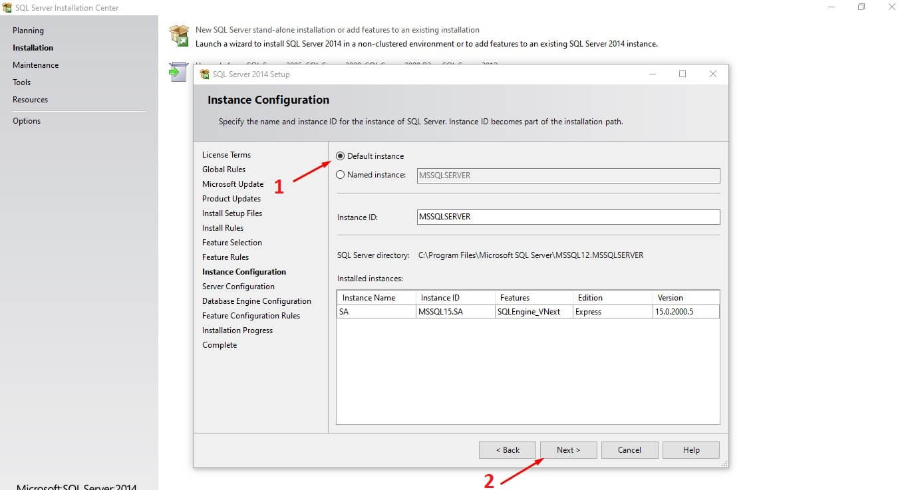Viewport: 908px width, 490px height.
Task: Click the License Terms step
Action: (226, 155)
